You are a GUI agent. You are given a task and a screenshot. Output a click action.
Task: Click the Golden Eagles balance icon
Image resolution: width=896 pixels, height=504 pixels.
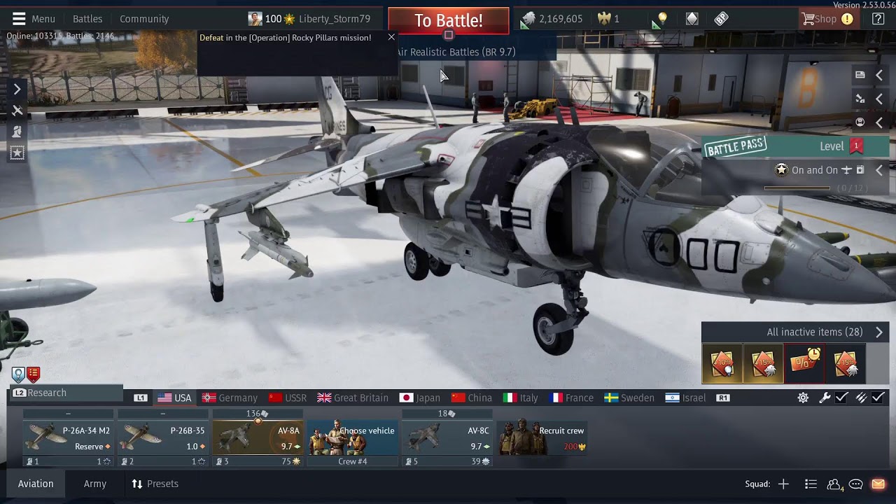click(x=604, y=19)
